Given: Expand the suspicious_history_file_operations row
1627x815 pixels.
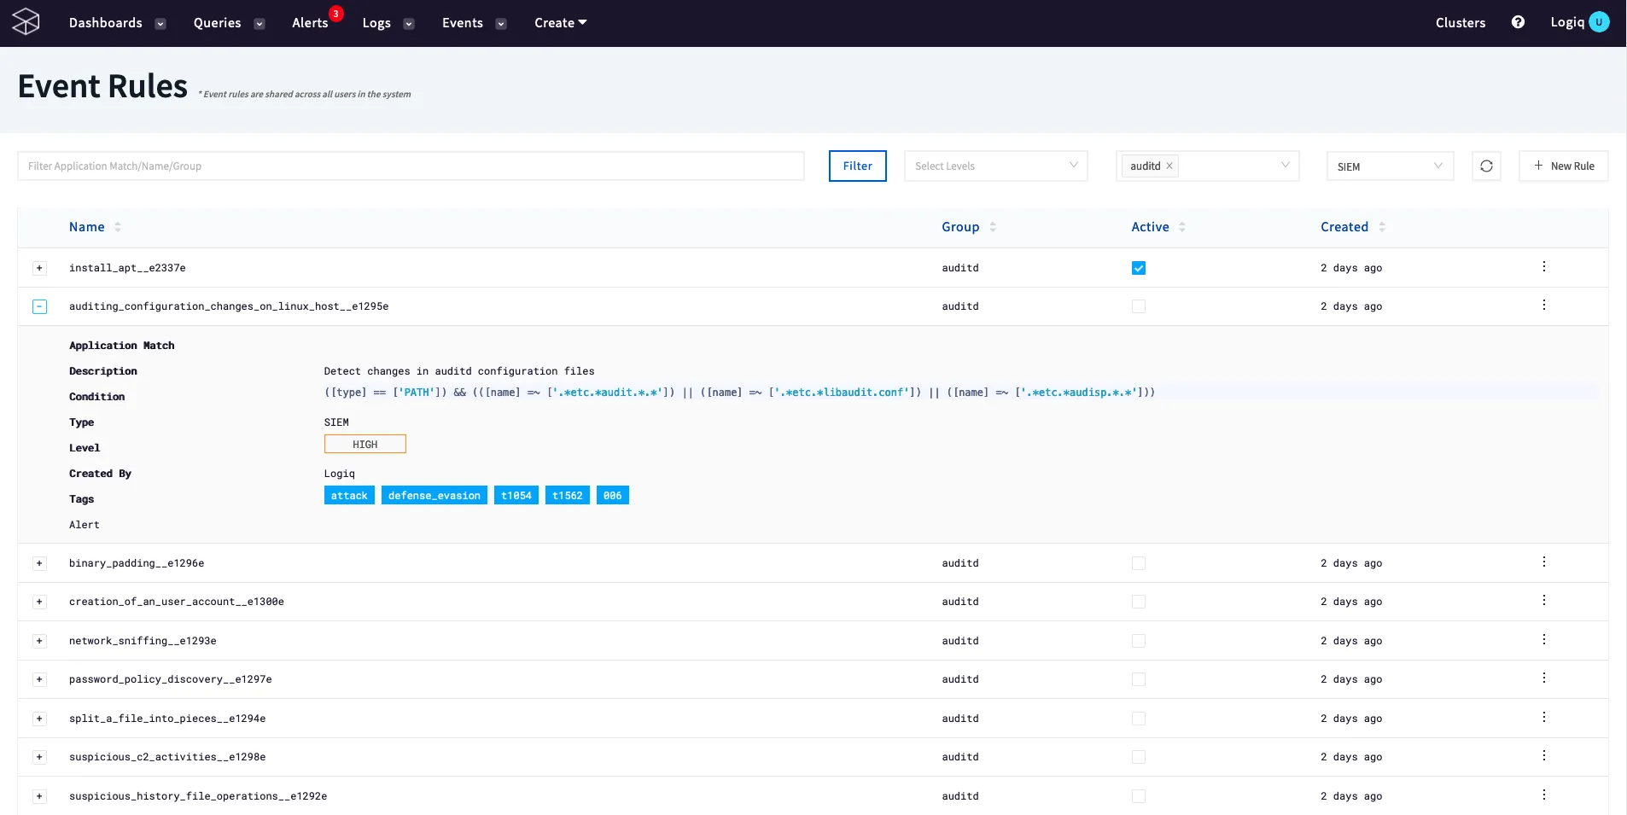Looking at the screenshot, I should [x=39, y=796].
